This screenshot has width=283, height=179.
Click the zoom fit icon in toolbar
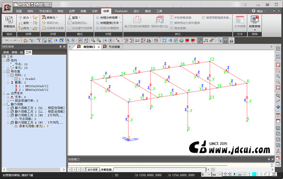(164, 40)
